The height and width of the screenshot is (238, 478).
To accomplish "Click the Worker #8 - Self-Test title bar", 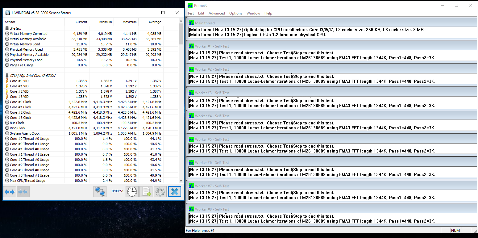I will (332, 209).
